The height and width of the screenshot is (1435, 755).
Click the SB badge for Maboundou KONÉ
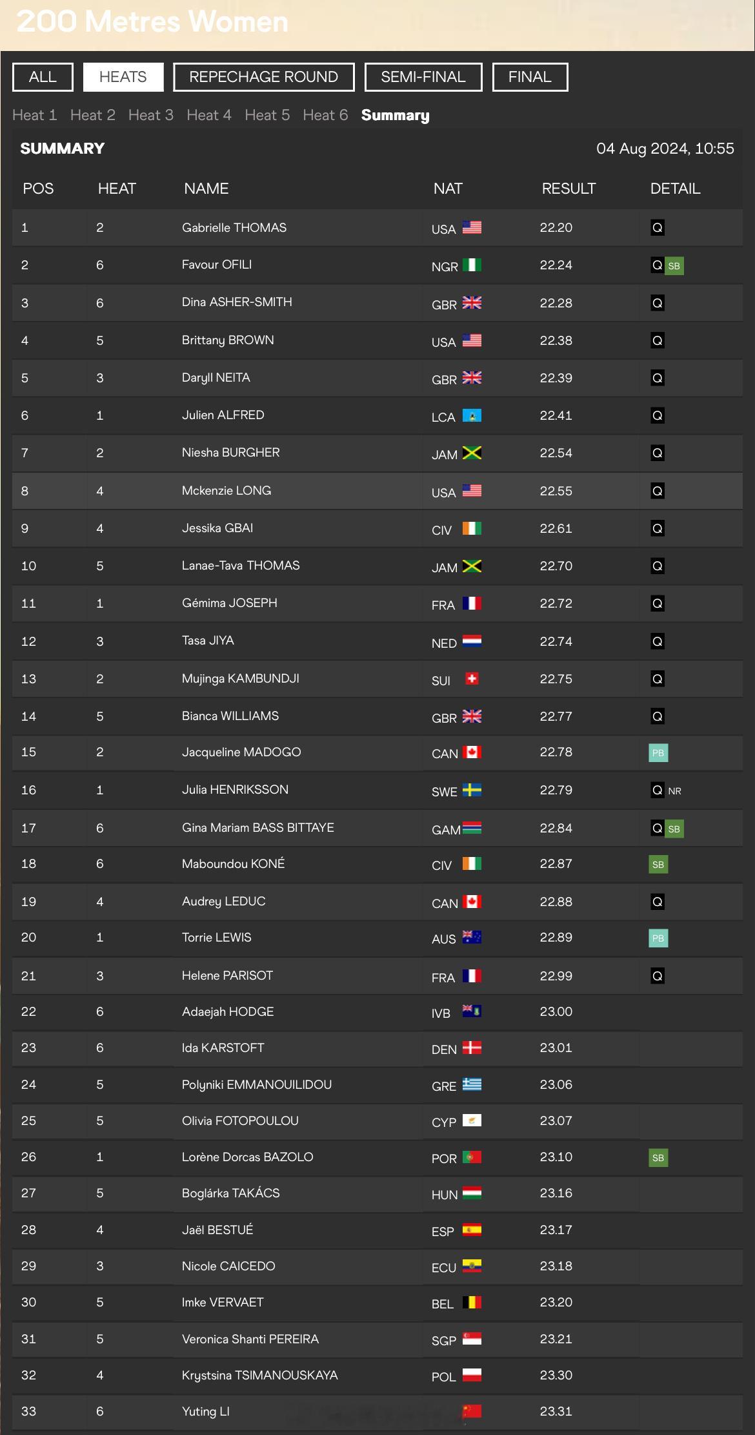(x=658, y=865)
